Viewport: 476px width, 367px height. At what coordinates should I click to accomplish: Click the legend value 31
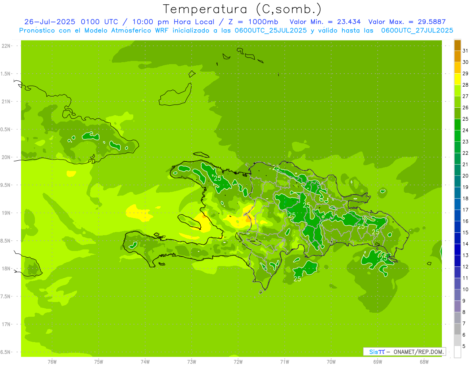pyautogui.click(x=466, y=51)
